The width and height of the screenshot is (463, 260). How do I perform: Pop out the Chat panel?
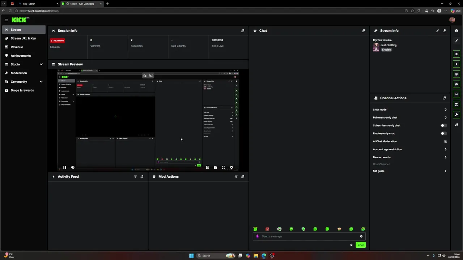364,31
